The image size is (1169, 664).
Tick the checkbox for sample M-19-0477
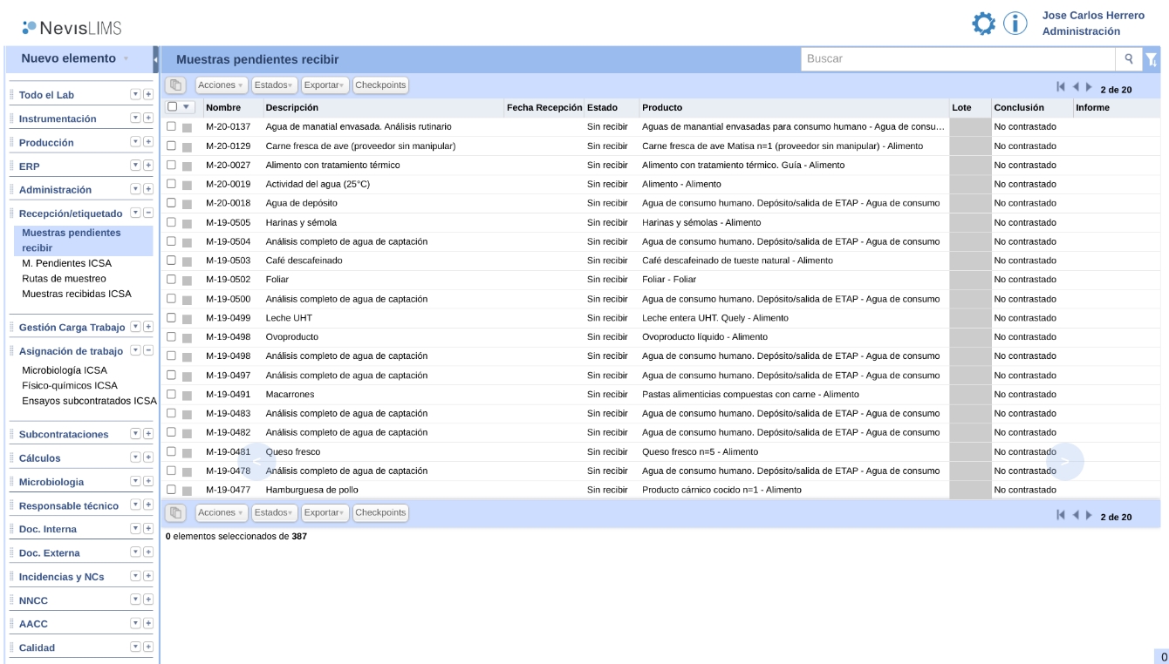click(172, 490)
